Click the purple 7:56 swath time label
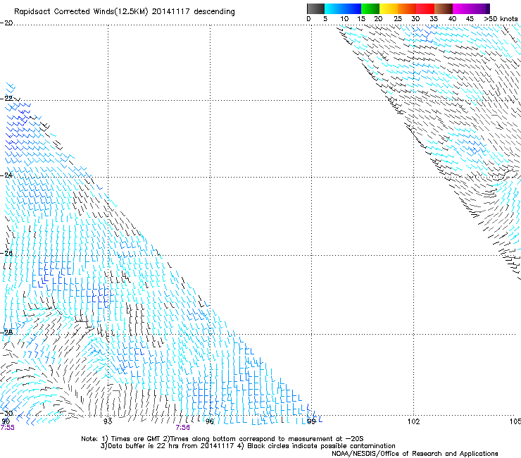Screen dimensions: 521x458 pyautogui.click(x=183, y=428)
